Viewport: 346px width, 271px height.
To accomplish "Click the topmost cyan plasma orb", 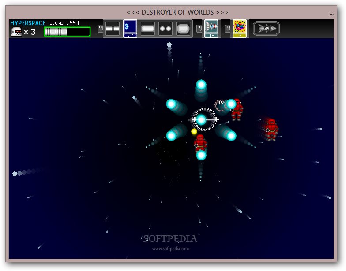I will [x=201, y=85].
